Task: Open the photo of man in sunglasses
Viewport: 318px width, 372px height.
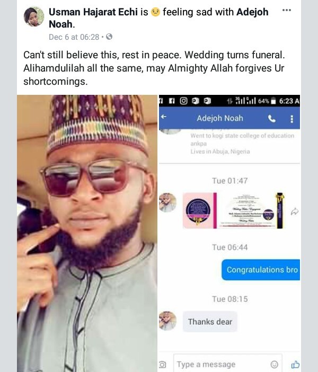Action: coord(87,233)
